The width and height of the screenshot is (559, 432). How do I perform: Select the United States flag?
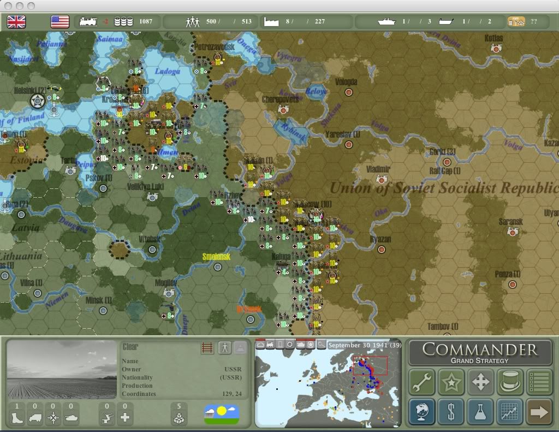(60, 22)
